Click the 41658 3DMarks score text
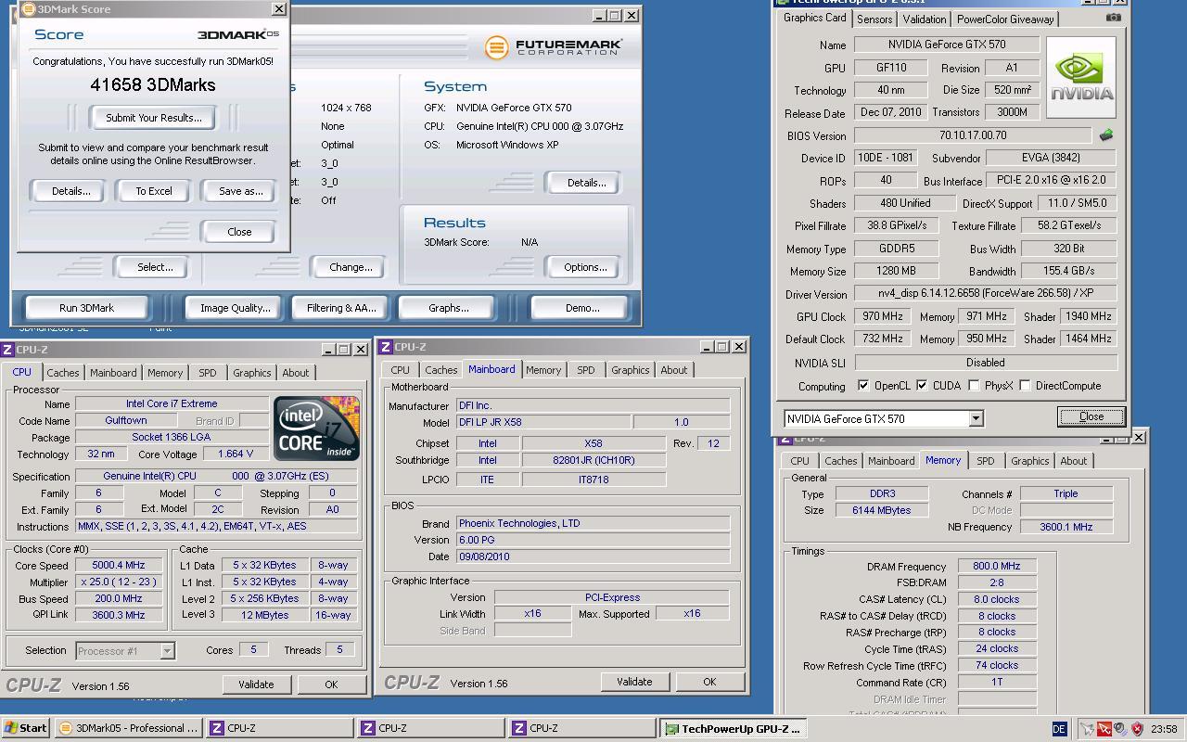This screenshot has width=1187, height=742. click(153, 84)
